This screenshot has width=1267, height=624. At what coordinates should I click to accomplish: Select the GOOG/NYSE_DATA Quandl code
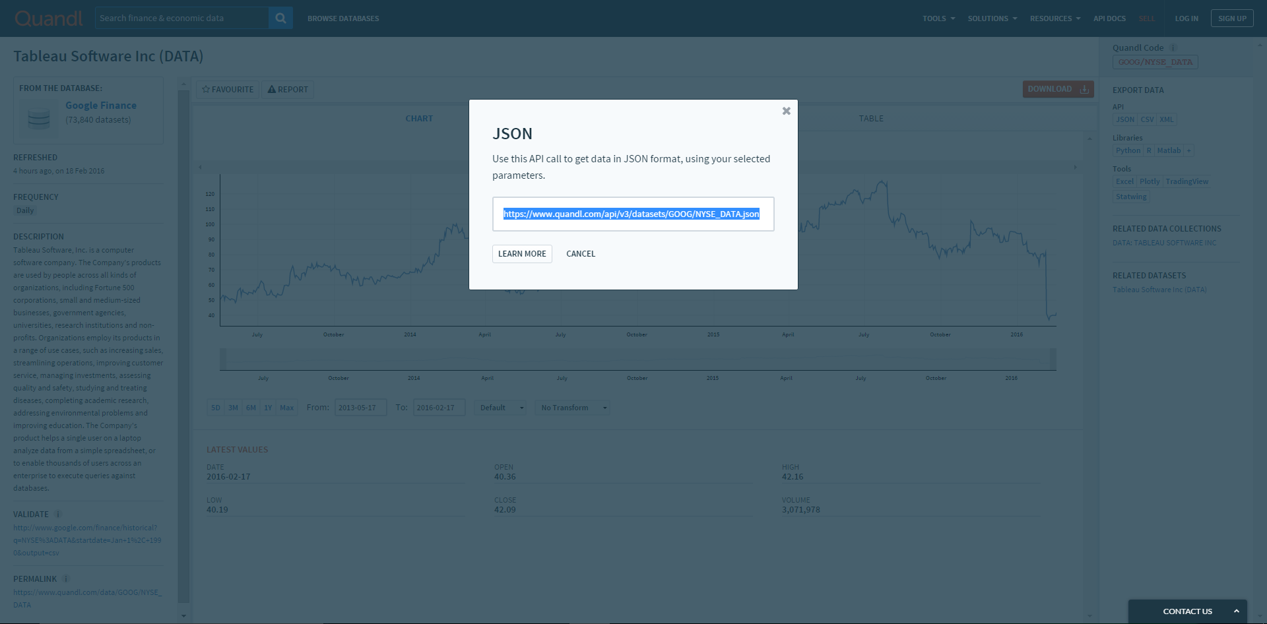1155,62
